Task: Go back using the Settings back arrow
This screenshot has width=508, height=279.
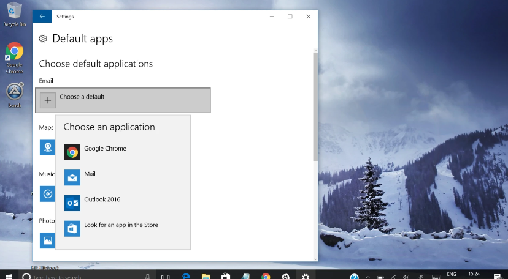Action: pyautogui.click(x=42, y=17)
